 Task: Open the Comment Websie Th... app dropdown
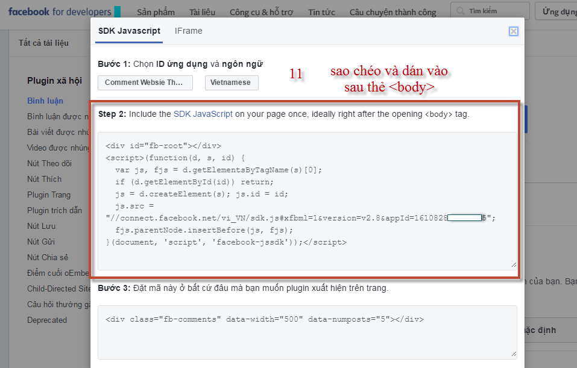[145, 83]
